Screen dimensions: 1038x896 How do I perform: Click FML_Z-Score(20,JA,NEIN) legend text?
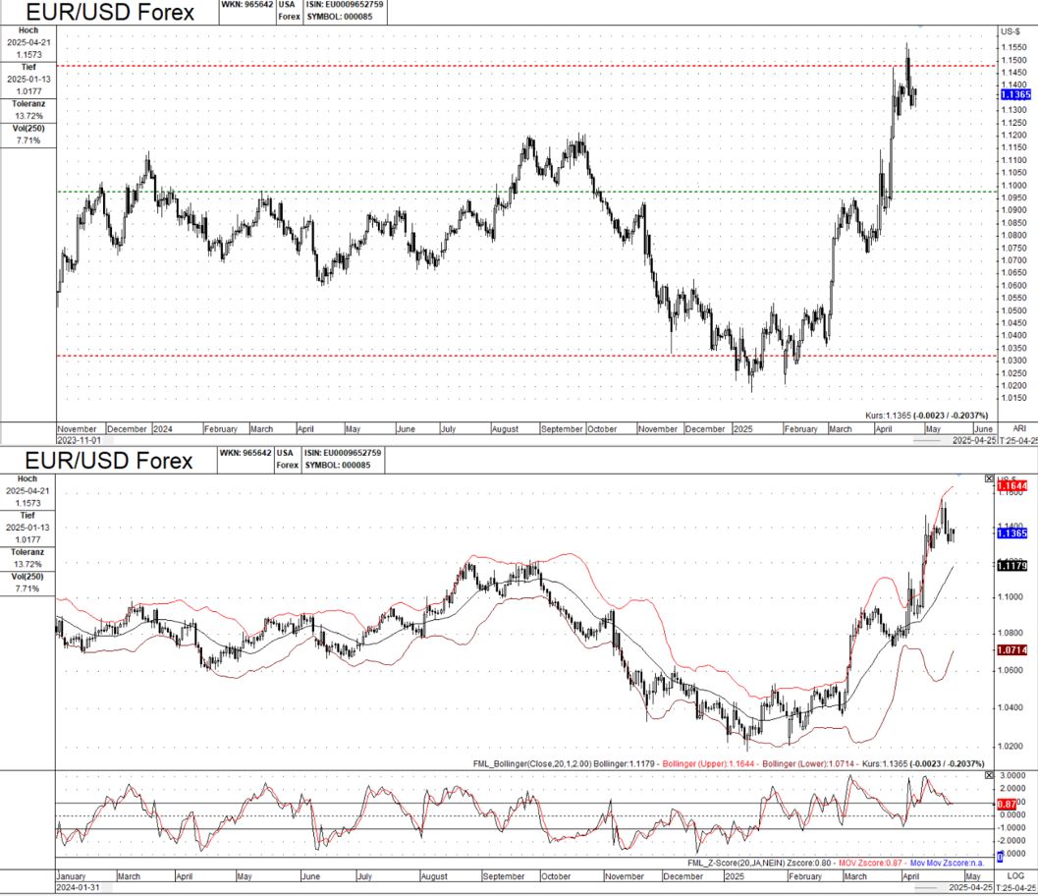[x=736, y=863]
